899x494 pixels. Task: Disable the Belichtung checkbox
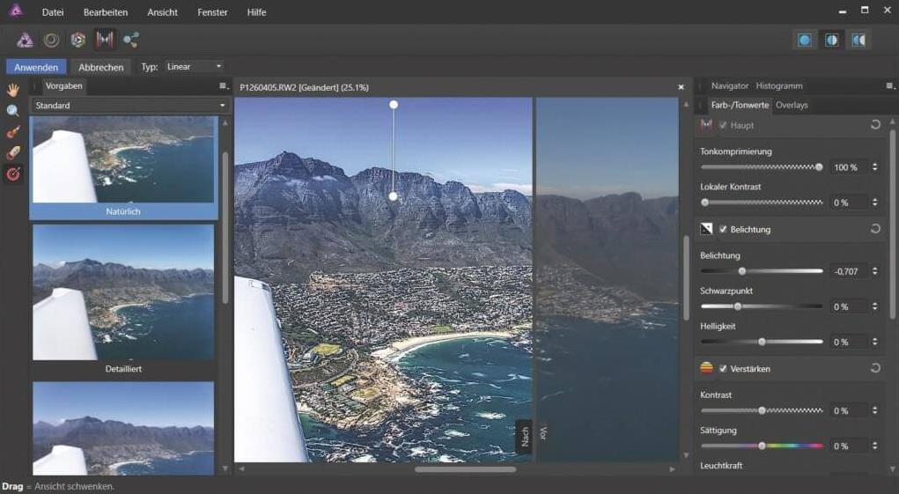pos(723,229)
